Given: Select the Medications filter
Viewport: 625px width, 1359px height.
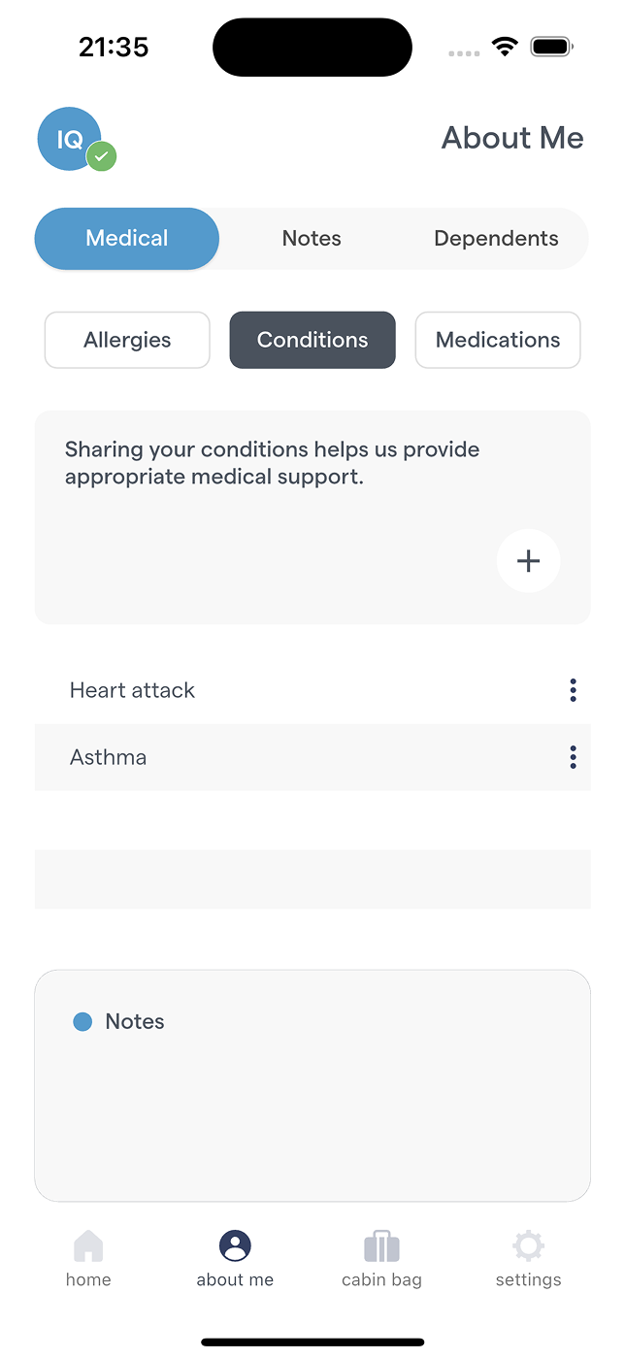Looking at the screenshot, I should coord(498,340).
